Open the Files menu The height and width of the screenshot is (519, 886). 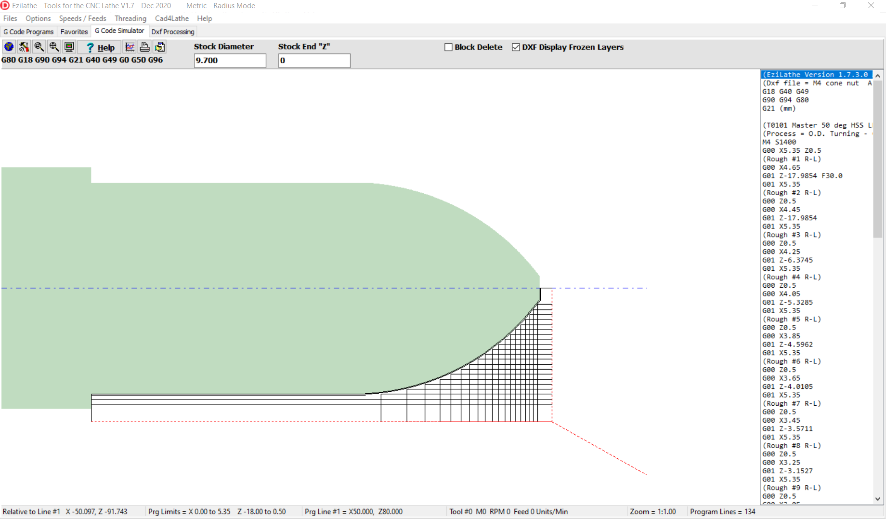click(x=10, y=18)
